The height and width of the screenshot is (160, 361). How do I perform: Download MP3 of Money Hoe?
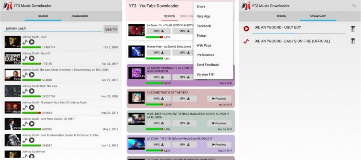(158, 53)
